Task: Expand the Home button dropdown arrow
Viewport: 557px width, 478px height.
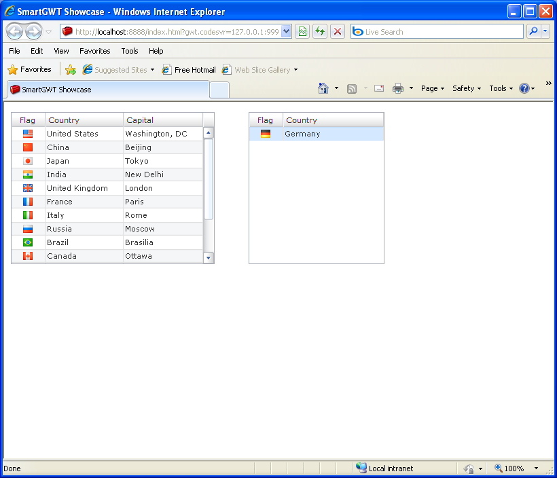Action: tap(336, 88)
